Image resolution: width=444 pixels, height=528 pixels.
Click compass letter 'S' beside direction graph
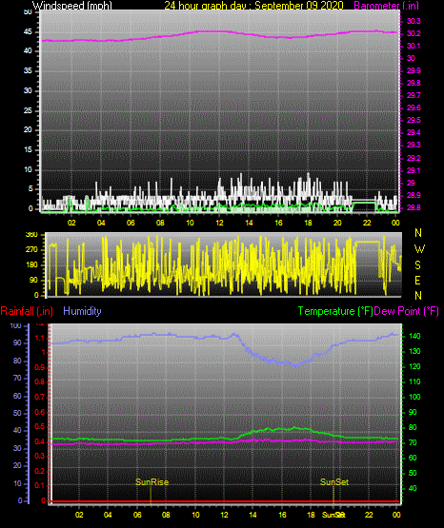[417, 265]
